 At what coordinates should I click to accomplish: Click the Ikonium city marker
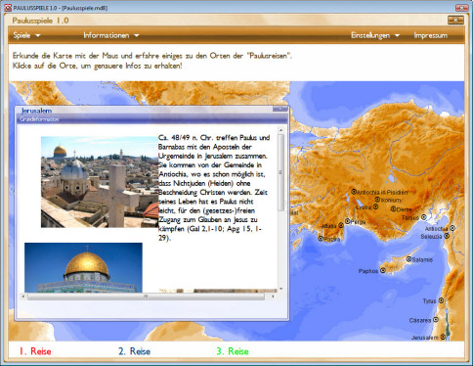tap(377, 200)
